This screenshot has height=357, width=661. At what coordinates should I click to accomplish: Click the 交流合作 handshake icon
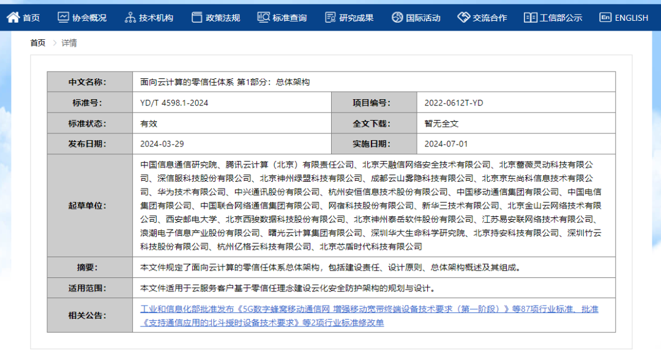[464, 17]
